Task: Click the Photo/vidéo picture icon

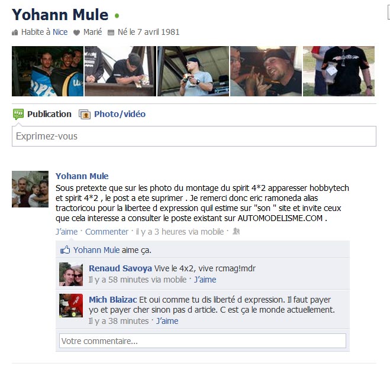Action: tap(85, 114)
